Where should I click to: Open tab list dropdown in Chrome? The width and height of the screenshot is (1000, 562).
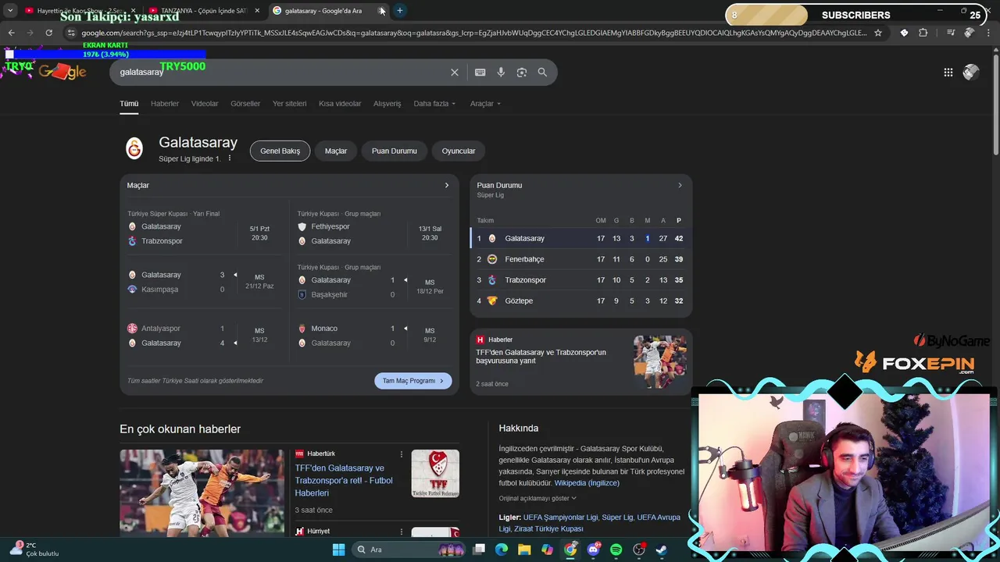pyautogui.click(x=10, y=11)
